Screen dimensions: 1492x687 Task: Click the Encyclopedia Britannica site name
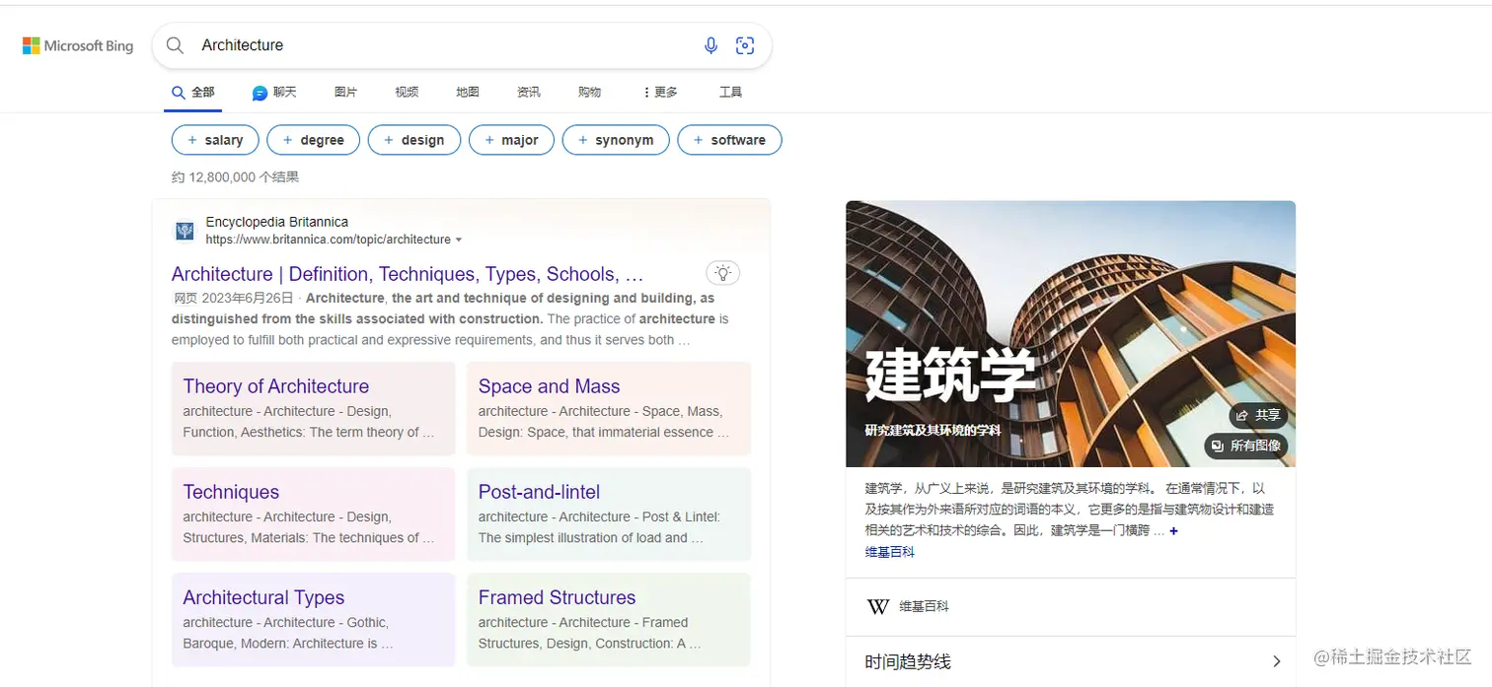click(276, 222)
